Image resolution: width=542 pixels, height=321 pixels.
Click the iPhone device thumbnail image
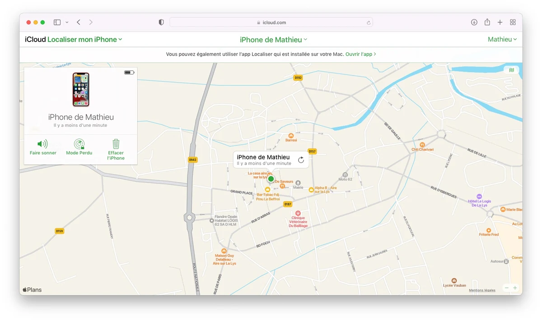pyautogui.click(x=81, y=89)
